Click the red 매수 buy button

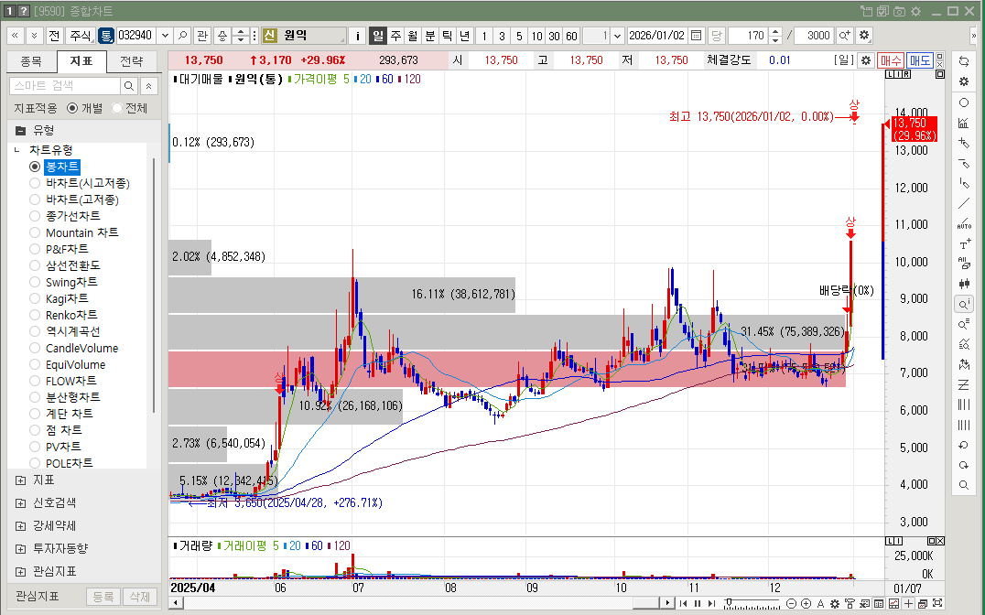[x=890, y=60]
